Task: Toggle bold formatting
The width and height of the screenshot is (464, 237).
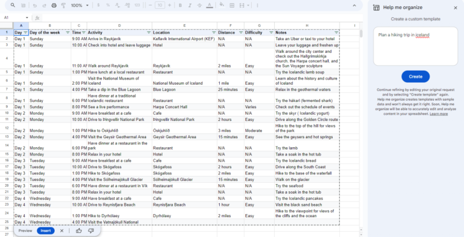Action: point(180,5)
